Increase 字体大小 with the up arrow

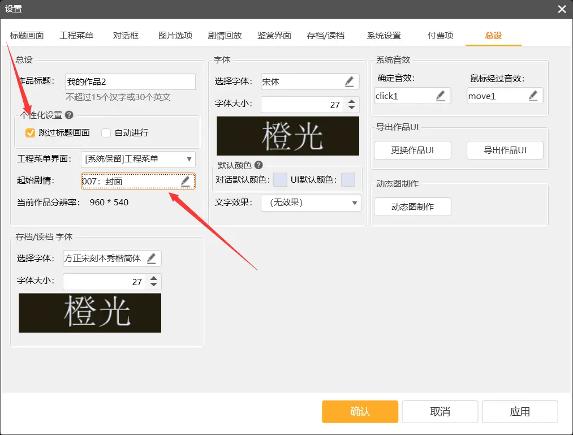tap(351, 101)
